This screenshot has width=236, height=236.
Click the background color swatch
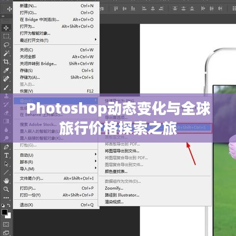coord(9,216)
